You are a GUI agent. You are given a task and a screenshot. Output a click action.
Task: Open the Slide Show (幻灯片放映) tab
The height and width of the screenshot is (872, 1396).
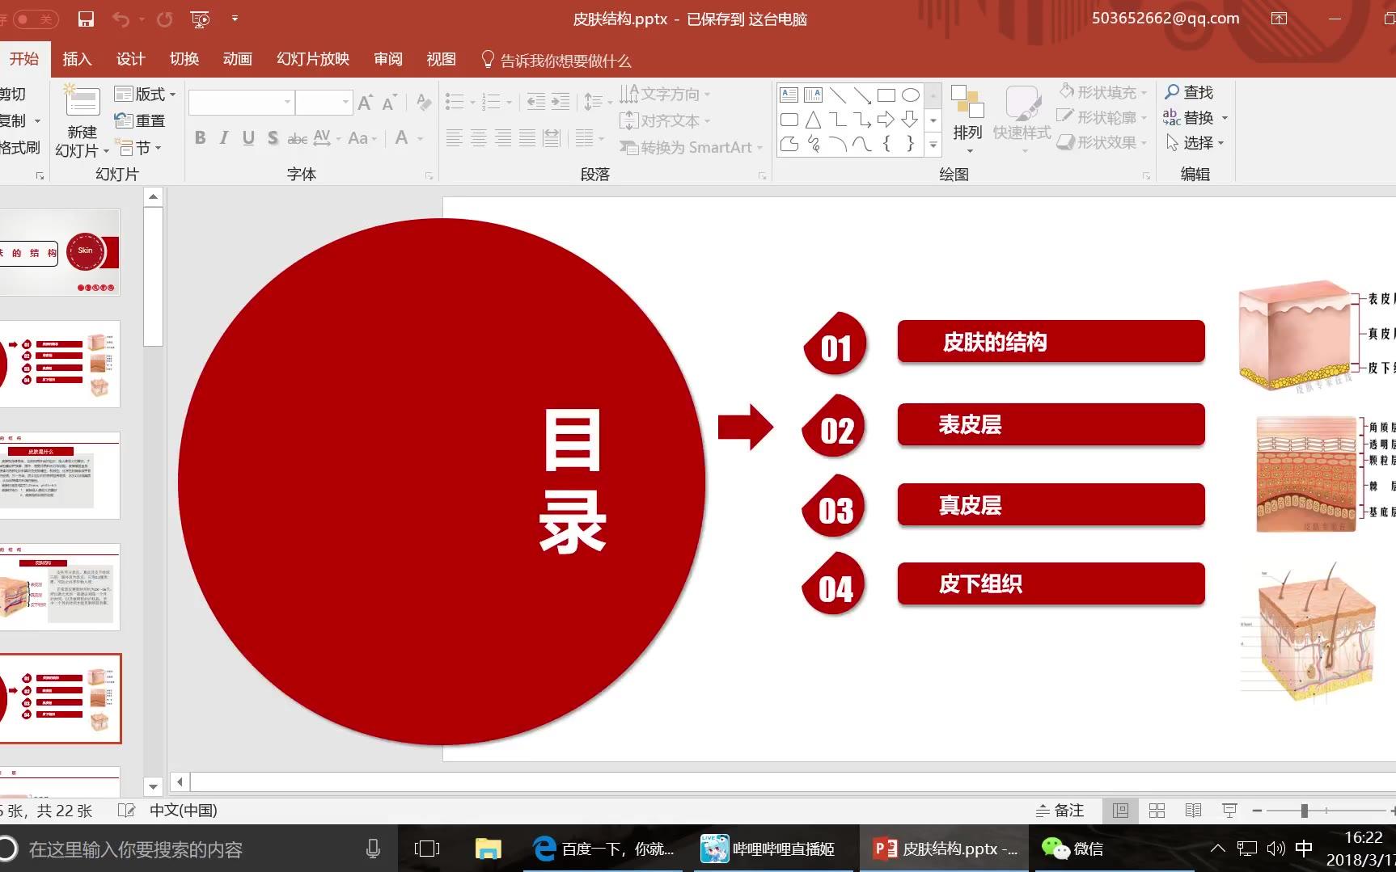tap(312, 59)
